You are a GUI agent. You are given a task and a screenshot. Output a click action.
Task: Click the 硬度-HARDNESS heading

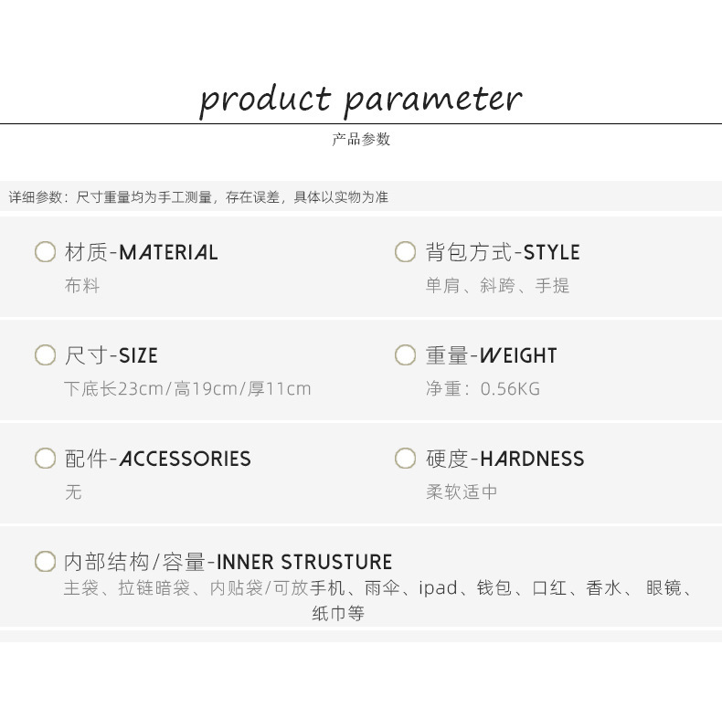pos(505,459)
